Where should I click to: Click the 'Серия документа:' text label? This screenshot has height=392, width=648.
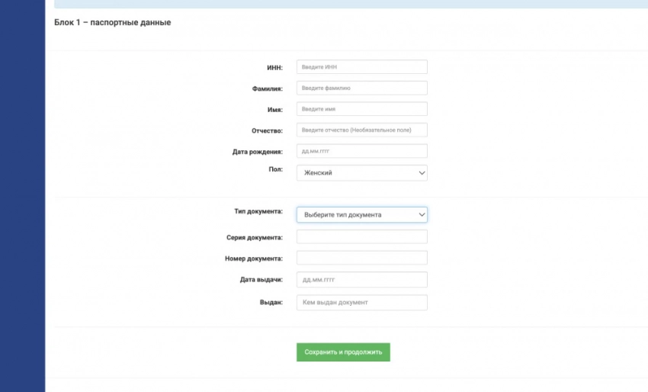point(255,238)
